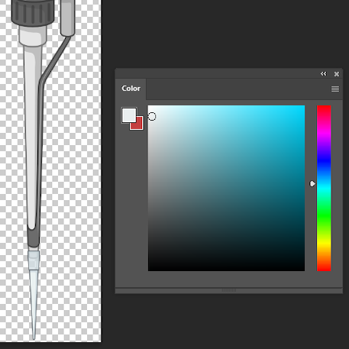The height and width of the screenshot is (349, 349).
Task: Click the hue slider arrow handle
Action: pyautogui.click(x=312, y=183)
